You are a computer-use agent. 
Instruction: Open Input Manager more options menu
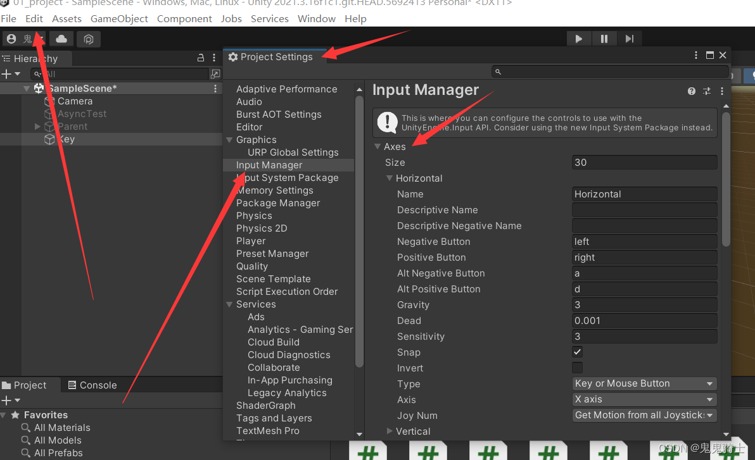722,91
